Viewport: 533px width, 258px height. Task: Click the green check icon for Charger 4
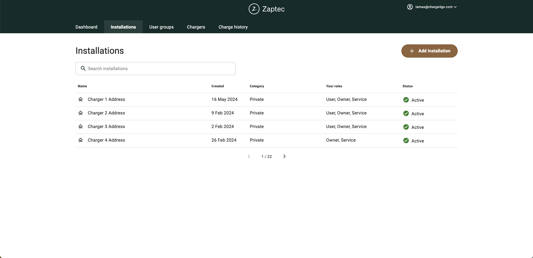pos(406,141)
